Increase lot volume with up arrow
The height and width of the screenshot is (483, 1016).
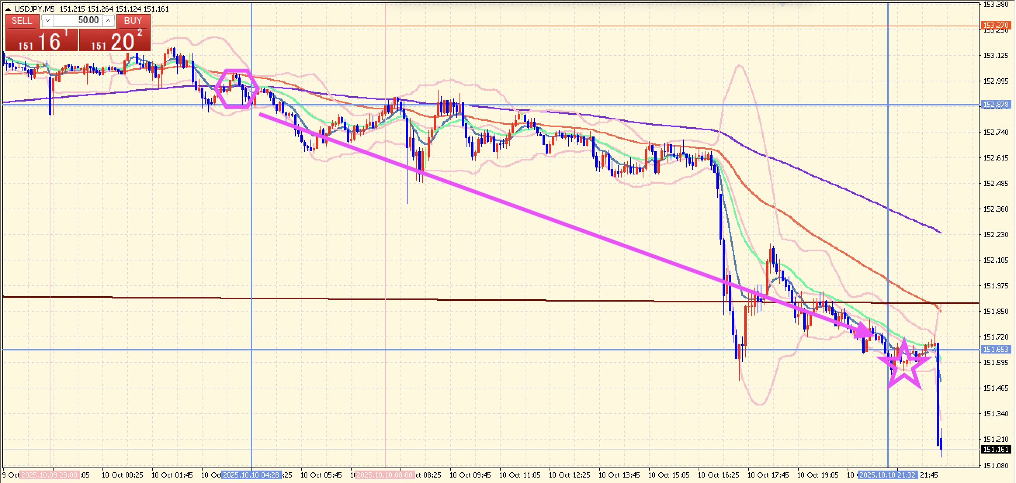pos(108,21)
